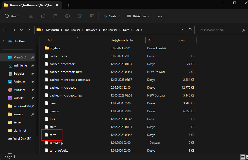
Task: Click the Copy icon in toolbar
Action: tap(43, 16)
